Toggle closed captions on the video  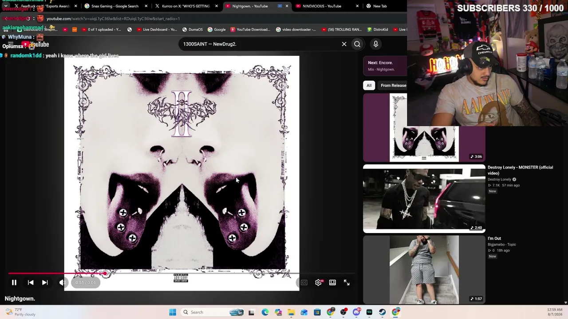(x=304, y=282)
